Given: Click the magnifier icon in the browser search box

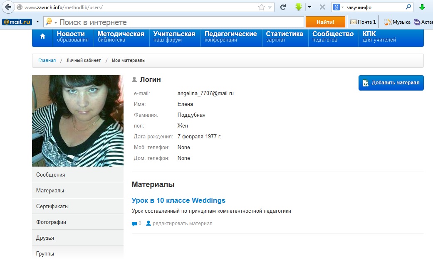Looking at the screenshot, I should pos(408,7).
